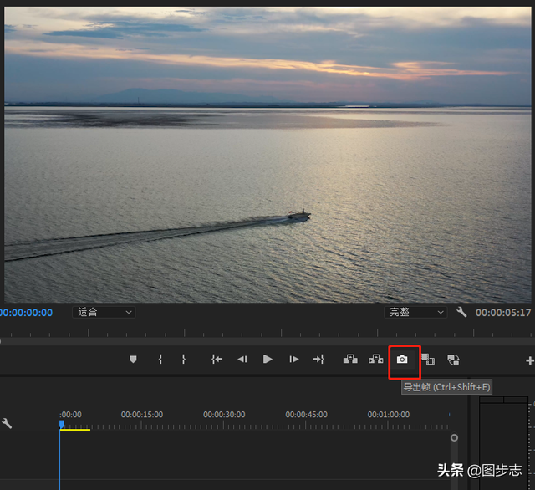Click the Go to Out point icon
This screenshot has width=535, height=490.
(x=318, y=360)
